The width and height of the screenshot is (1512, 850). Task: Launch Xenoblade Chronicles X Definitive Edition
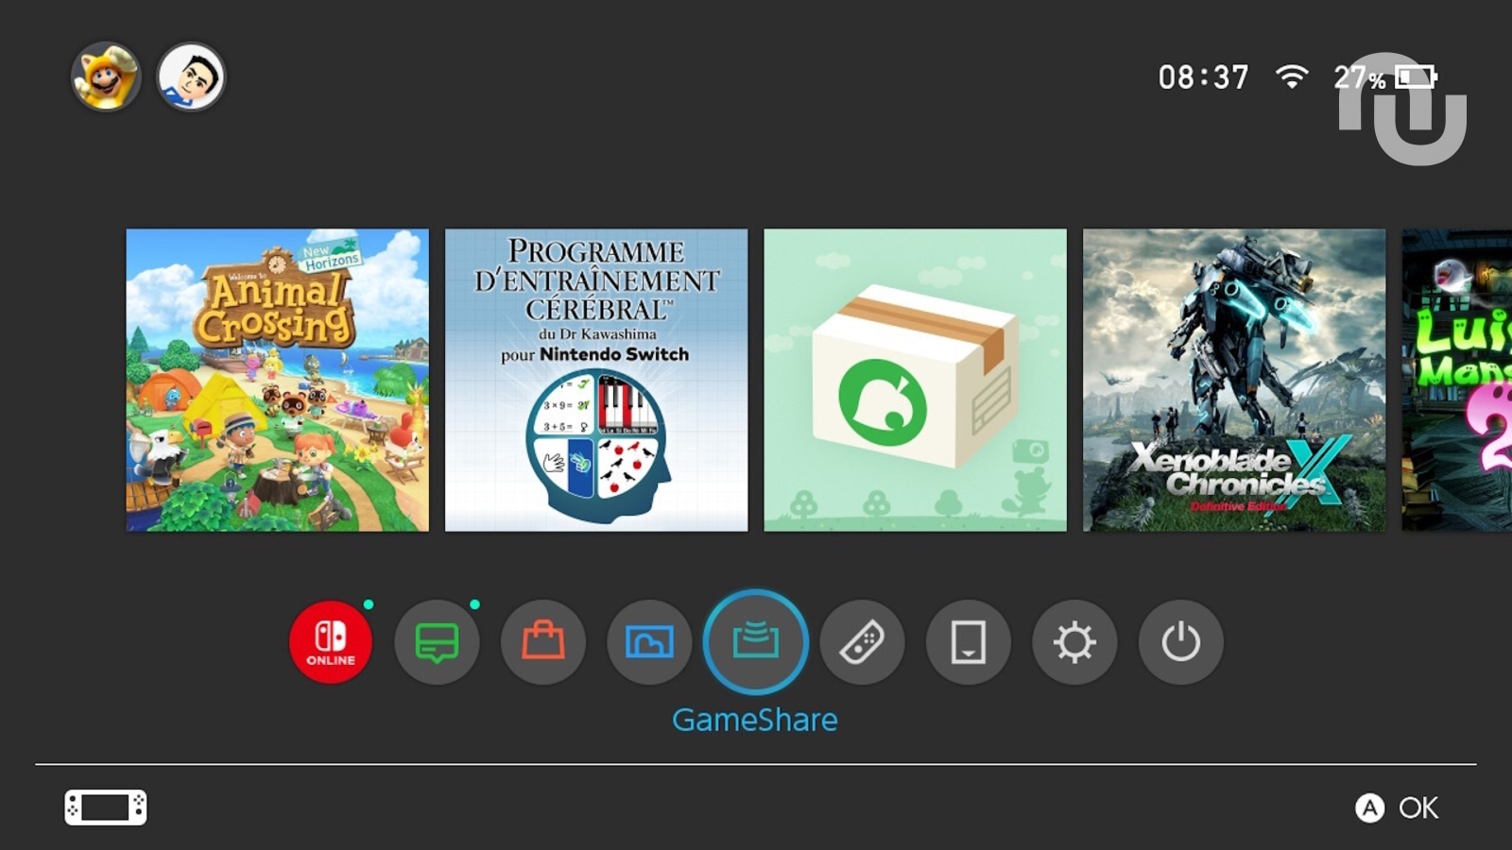pos(1234,380)
